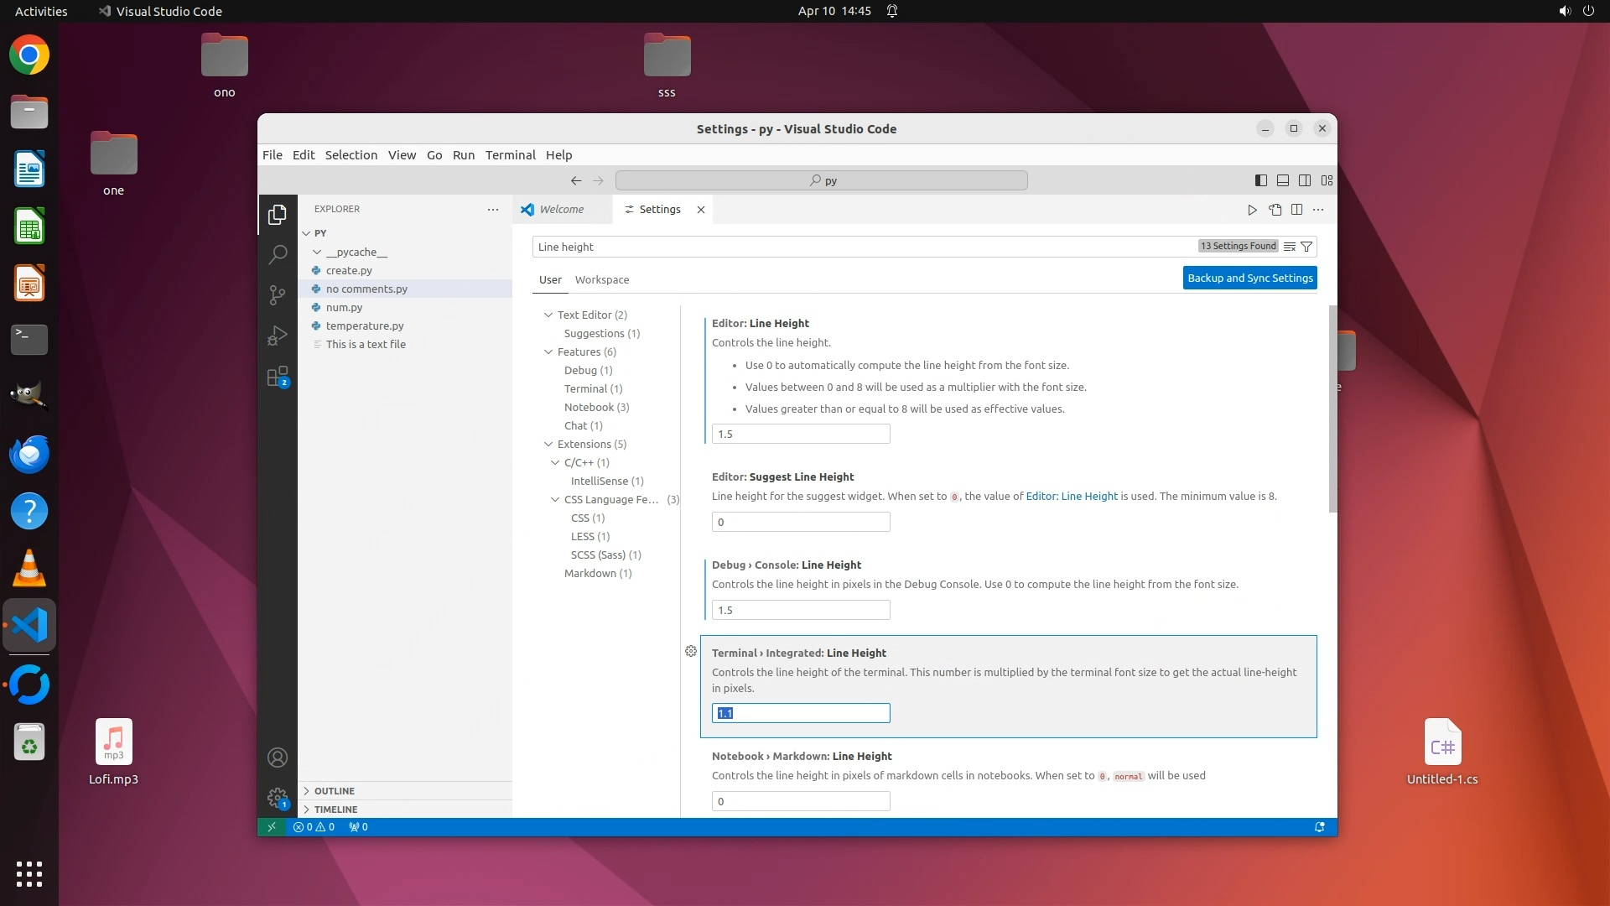Click the settings page vertical scrollbar

[1332, 409]
